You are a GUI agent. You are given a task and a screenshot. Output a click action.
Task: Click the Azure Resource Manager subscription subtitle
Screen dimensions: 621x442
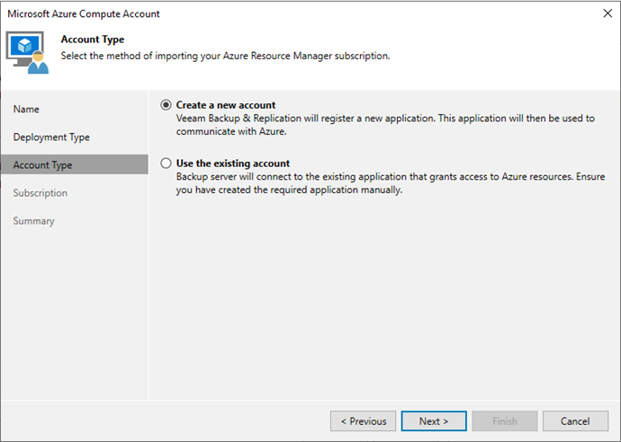(225, 56)
